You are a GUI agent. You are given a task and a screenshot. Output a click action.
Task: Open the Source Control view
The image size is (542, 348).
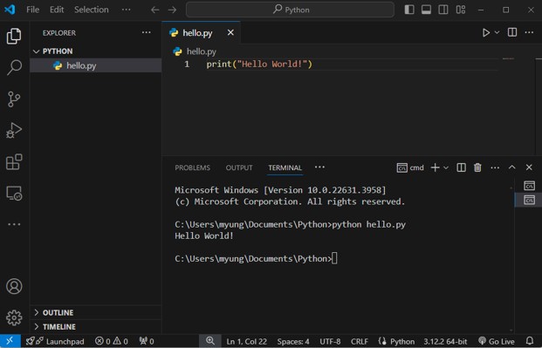pyautogui.click(x=14, y=99)
